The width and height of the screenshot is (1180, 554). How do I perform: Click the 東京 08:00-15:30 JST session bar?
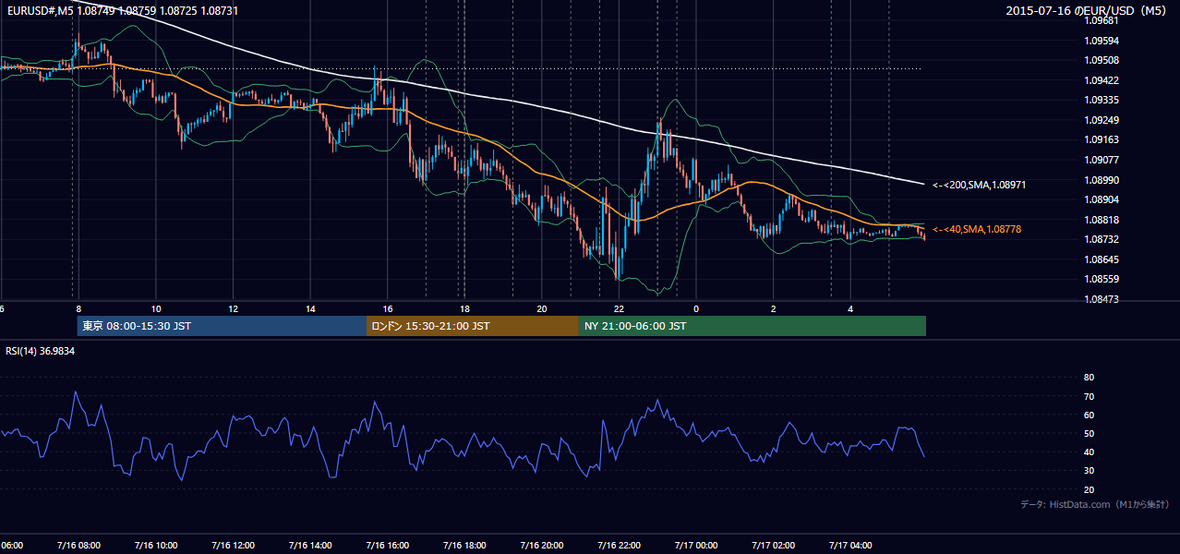point(223,326)
